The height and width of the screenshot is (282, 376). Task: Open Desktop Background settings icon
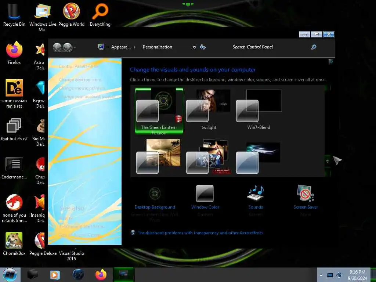(x=155, y=194)
